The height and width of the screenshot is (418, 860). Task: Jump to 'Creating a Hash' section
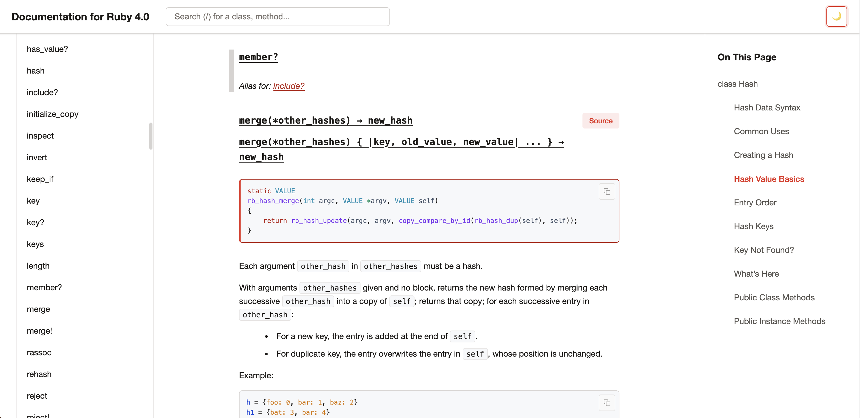pos(764,155)
